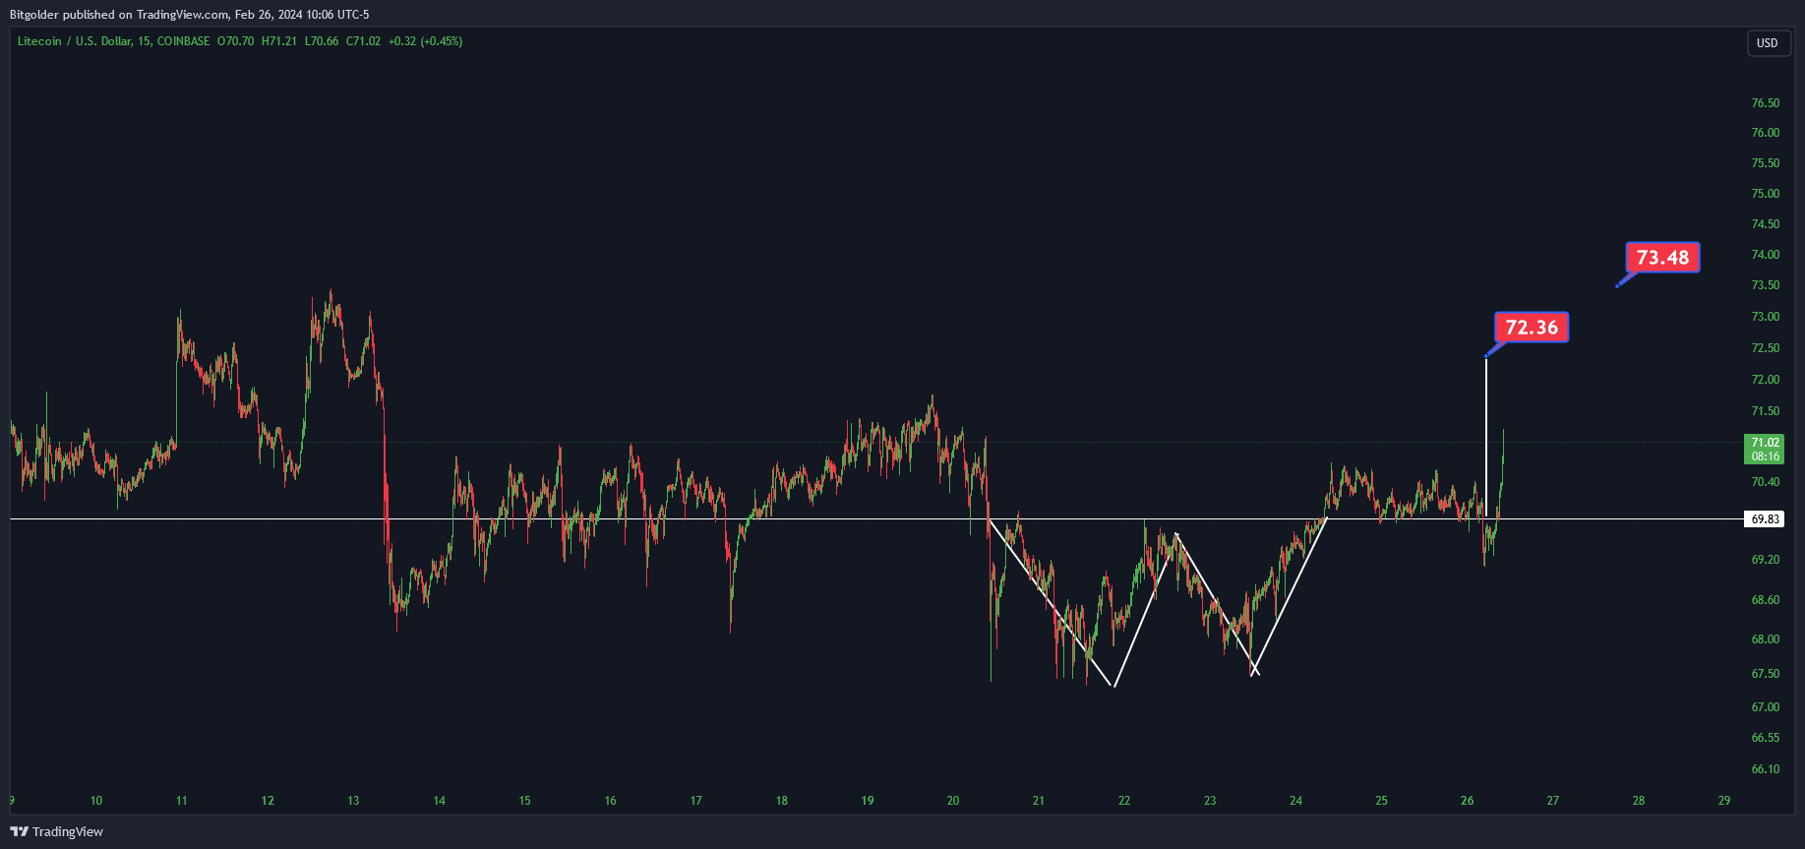Viewport: 1805px width, 849px height.
Task: Click the C71.02 close value
Action: [363, 41]
